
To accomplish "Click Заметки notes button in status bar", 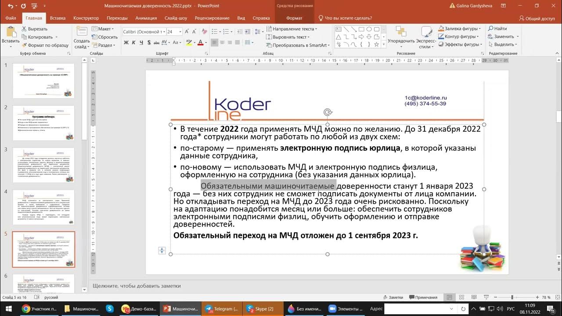I will [x=393, y=297].
